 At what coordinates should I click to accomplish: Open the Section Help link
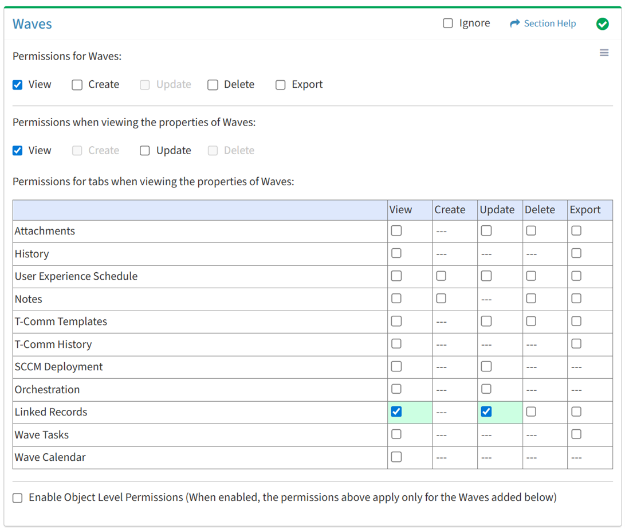click(549, 23)
